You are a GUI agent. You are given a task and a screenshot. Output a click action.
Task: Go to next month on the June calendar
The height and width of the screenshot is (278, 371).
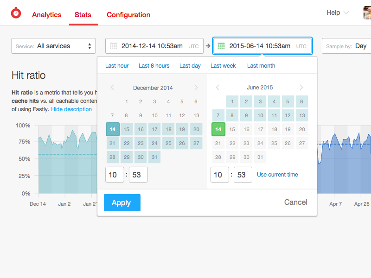[301, 87]
